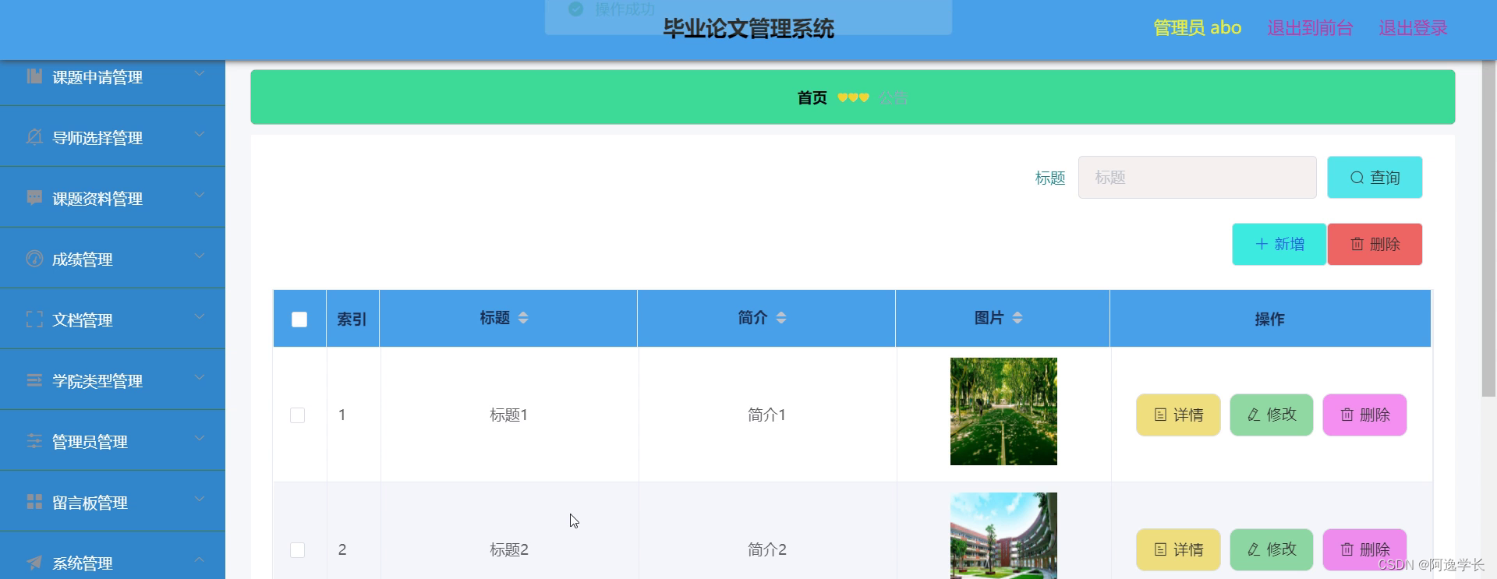This screenshot has height=579, width=1497.
Task: Click the 成绩管理 circle icon
Action: [34, 258]
